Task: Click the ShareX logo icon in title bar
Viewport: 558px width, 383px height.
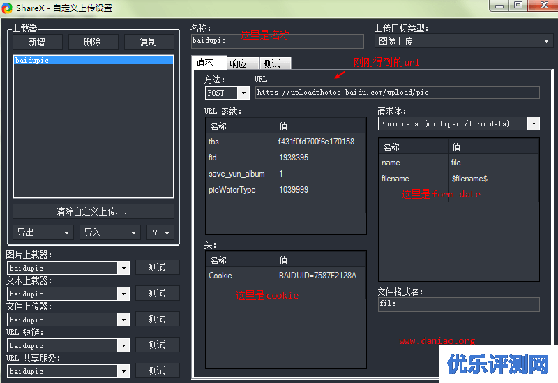Action: click(x=7, y=8)
